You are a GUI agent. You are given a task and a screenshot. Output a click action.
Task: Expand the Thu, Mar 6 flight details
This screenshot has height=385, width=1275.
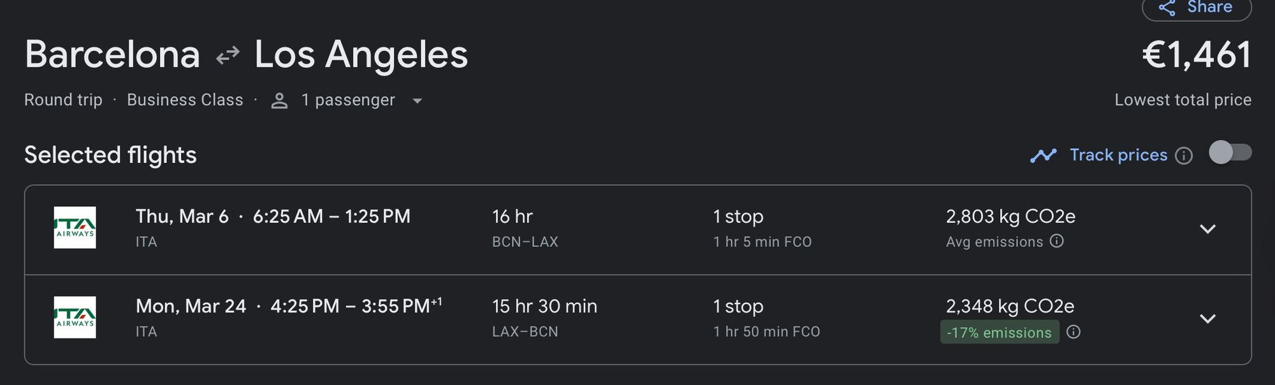[1207, 229]
